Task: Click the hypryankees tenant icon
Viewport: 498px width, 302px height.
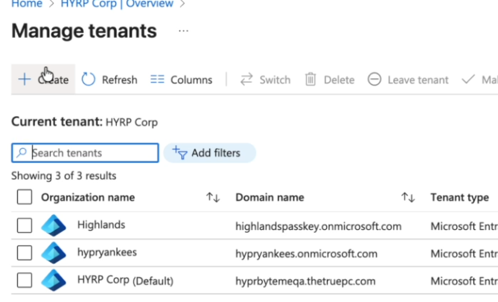Action: [54, 253]
